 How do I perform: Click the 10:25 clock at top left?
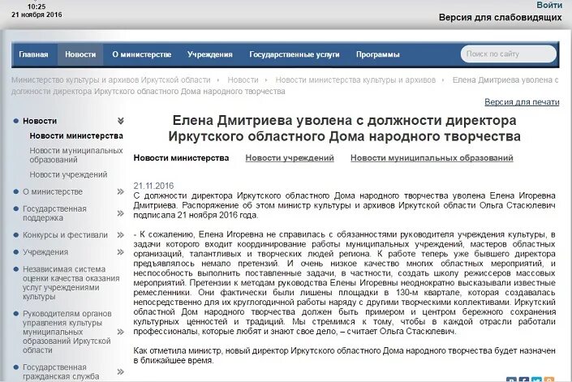[37, 6]
